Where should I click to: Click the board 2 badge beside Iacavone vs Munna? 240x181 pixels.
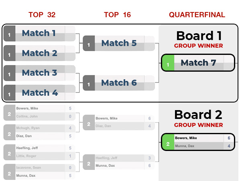(x=9, y=172)
